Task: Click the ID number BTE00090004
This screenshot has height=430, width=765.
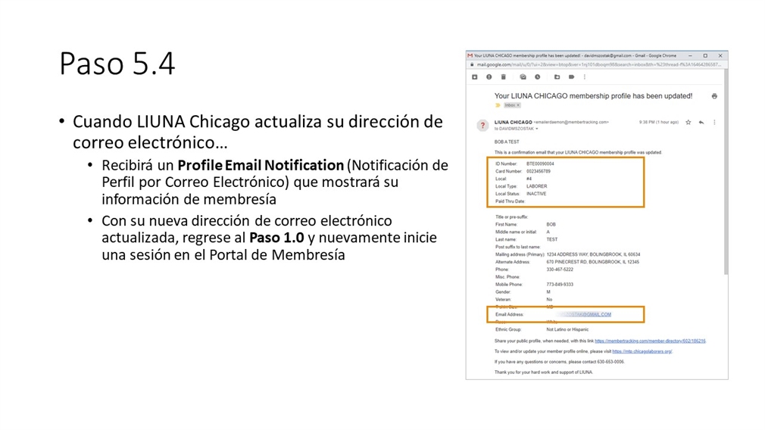Action: (540, 164)
